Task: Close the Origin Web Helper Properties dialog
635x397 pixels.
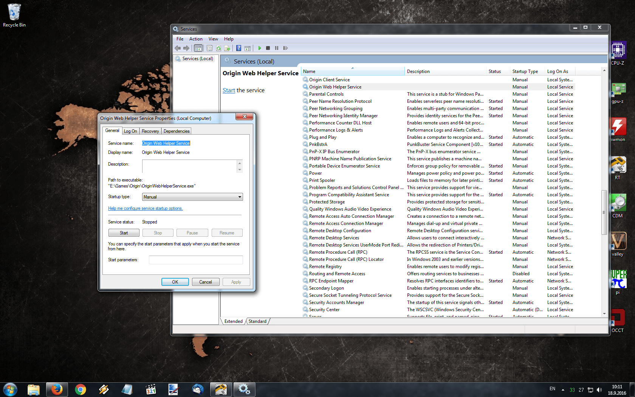Action: pos(245,117)
